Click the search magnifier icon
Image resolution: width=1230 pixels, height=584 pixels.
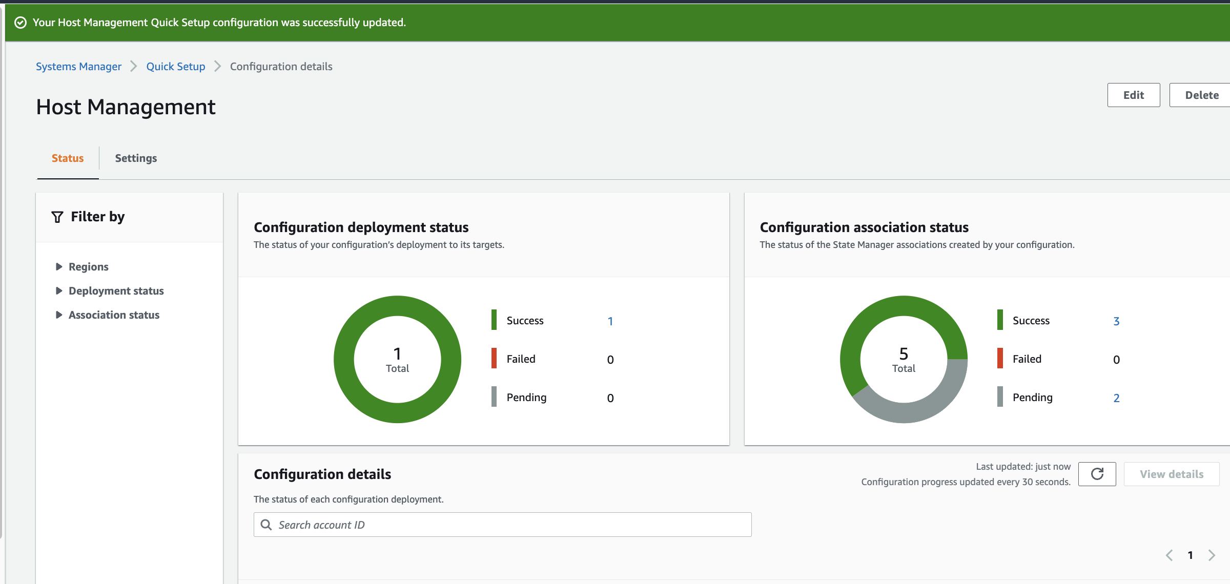(266, 525)
